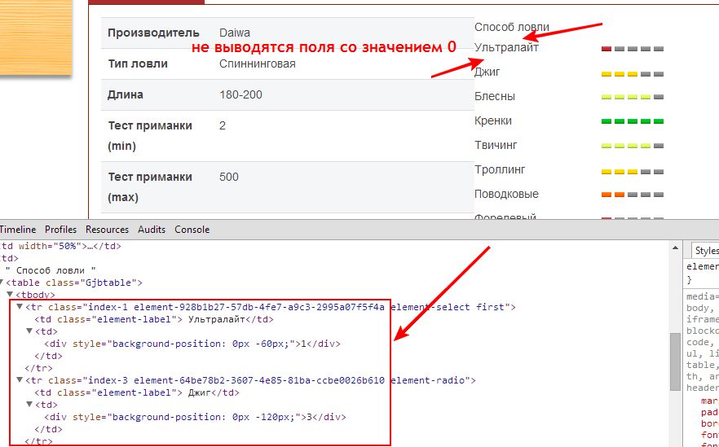The image size is (719, 447).
Task: Click the Кренки green rating bar
Action: coord(632,121)
